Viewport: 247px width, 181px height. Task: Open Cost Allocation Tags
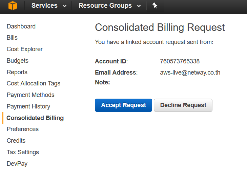[34, 83]
